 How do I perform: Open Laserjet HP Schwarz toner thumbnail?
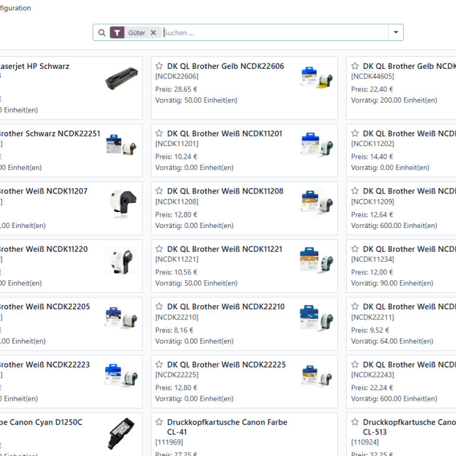[121, 78]
